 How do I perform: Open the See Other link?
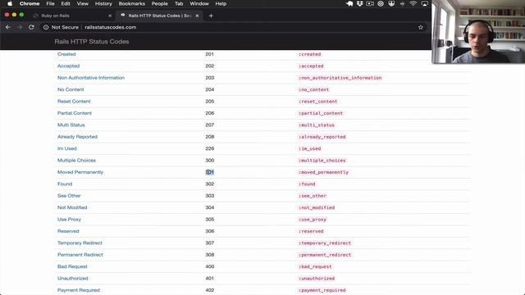pyautogui.click(x=69, y=196)
